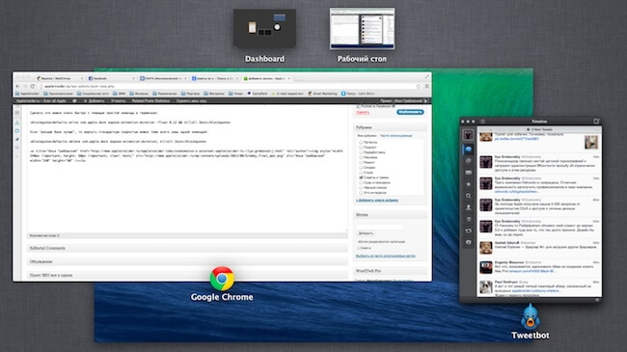This screenshot has height=352, width=627.
Task: Click Выбрать из часто используемых меток link
Action: 386,256
